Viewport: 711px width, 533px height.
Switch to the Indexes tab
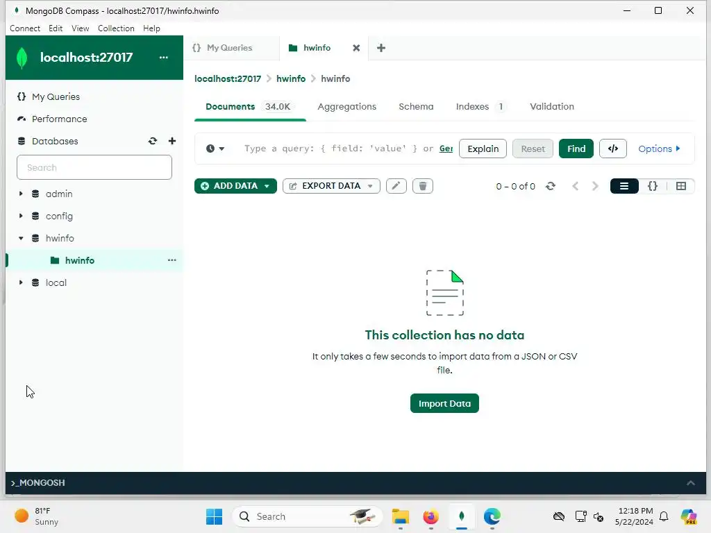480,106
